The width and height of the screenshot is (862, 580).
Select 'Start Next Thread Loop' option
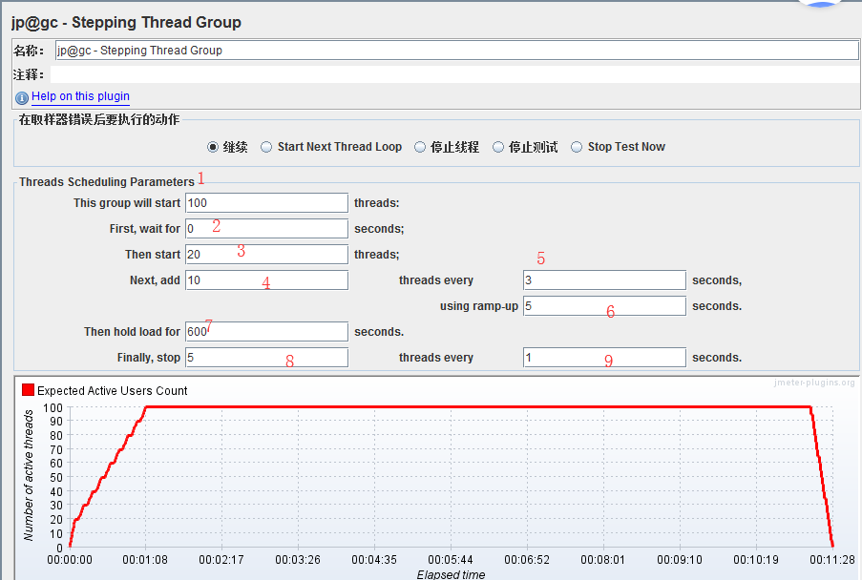click(x=267, y=147)
